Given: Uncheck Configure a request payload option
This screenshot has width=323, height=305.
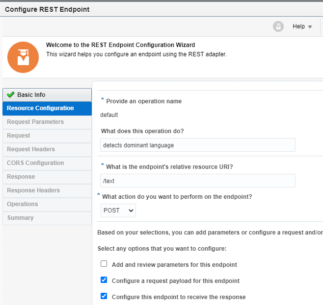Looking at the screenshot, I should (x=104, y=280).
